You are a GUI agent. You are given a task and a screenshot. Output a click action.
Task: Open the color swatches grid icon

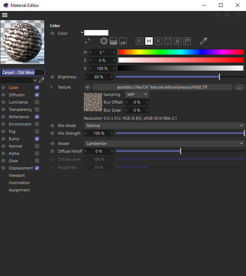click(187, 41)
